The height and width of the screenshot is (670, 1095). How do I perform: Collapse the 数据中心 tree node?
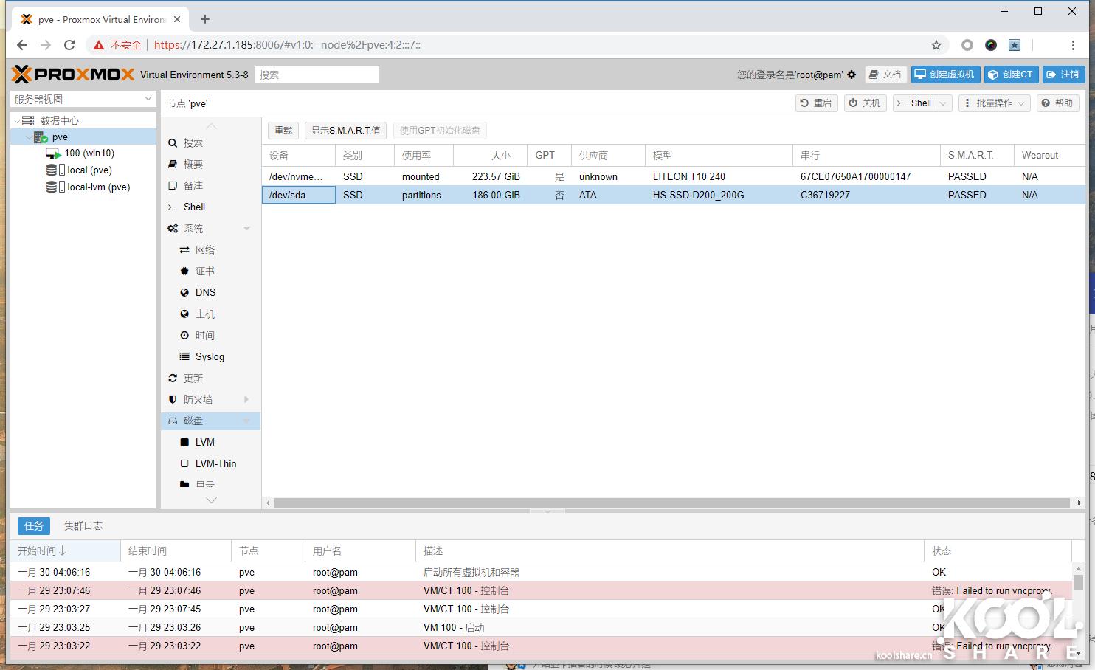click(17, 120)
